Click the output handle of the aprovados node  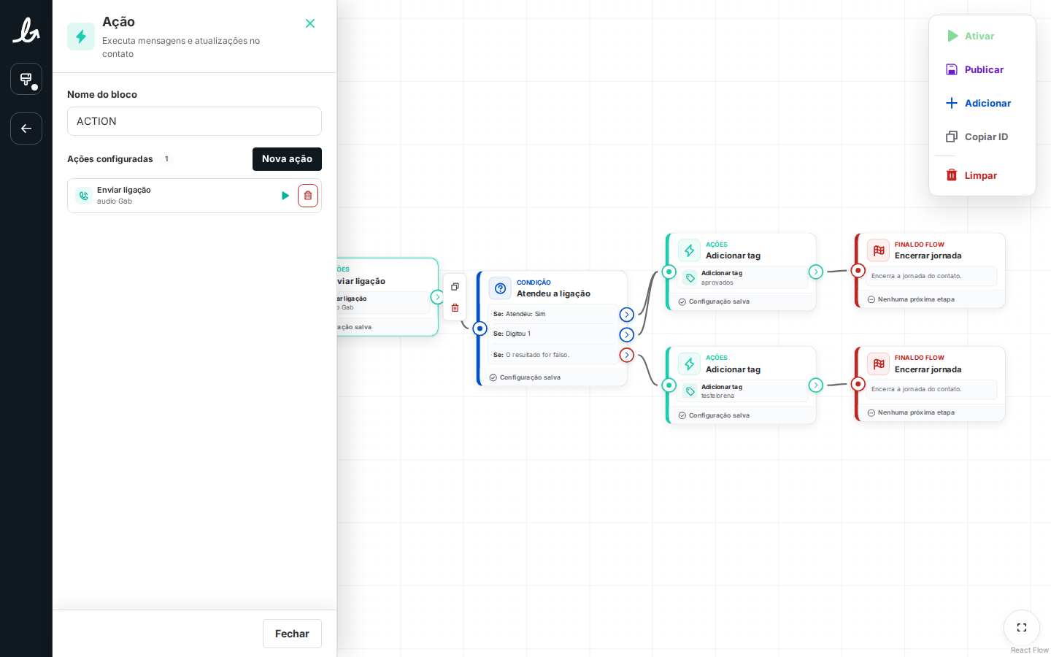coord(815,272)
